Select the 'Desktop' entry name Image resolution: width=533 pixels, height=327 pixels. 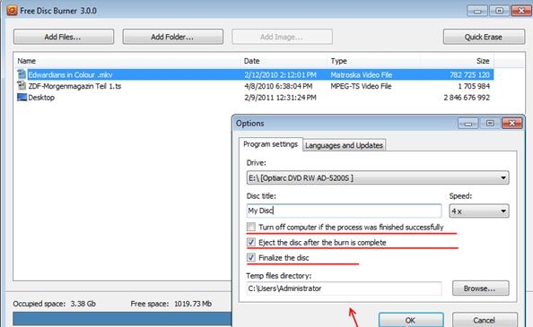(41, 98)
